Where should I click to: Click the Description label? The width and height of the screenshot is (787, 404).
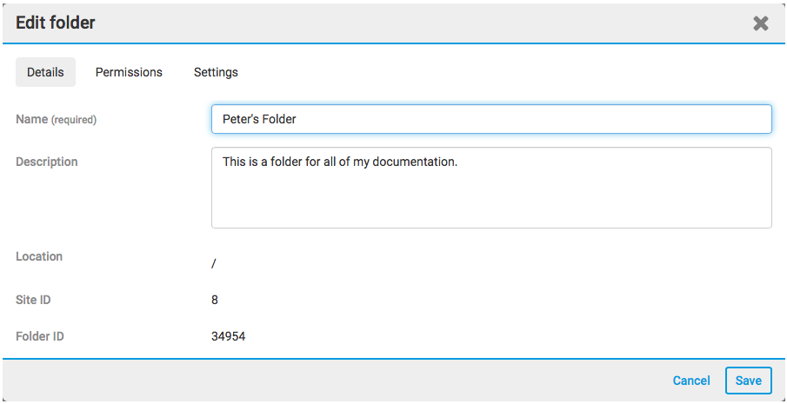[x=47, y=162]
